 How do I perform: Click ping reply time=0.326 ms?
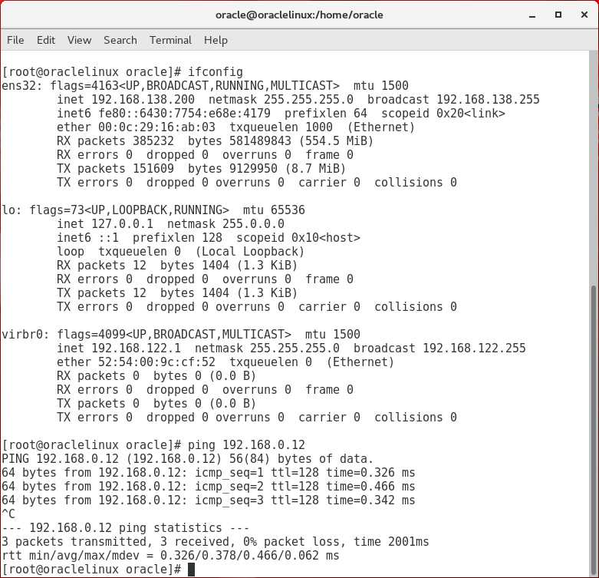click(x=370, y=473)
